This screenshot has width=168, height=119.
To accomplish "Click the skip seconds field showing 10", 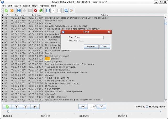I will [91, 107].
